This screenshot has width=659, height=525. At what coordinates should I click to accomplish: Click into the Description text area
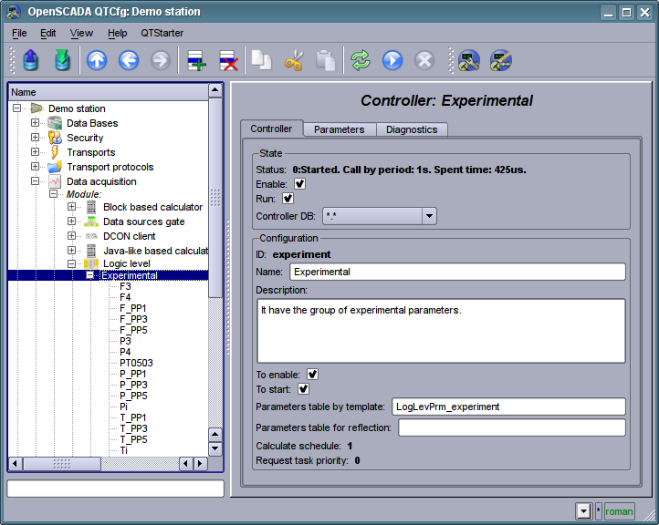441,331
